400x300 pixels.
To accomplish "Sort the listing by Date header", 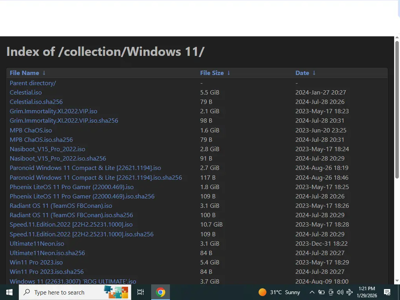I will coord(302,73).
